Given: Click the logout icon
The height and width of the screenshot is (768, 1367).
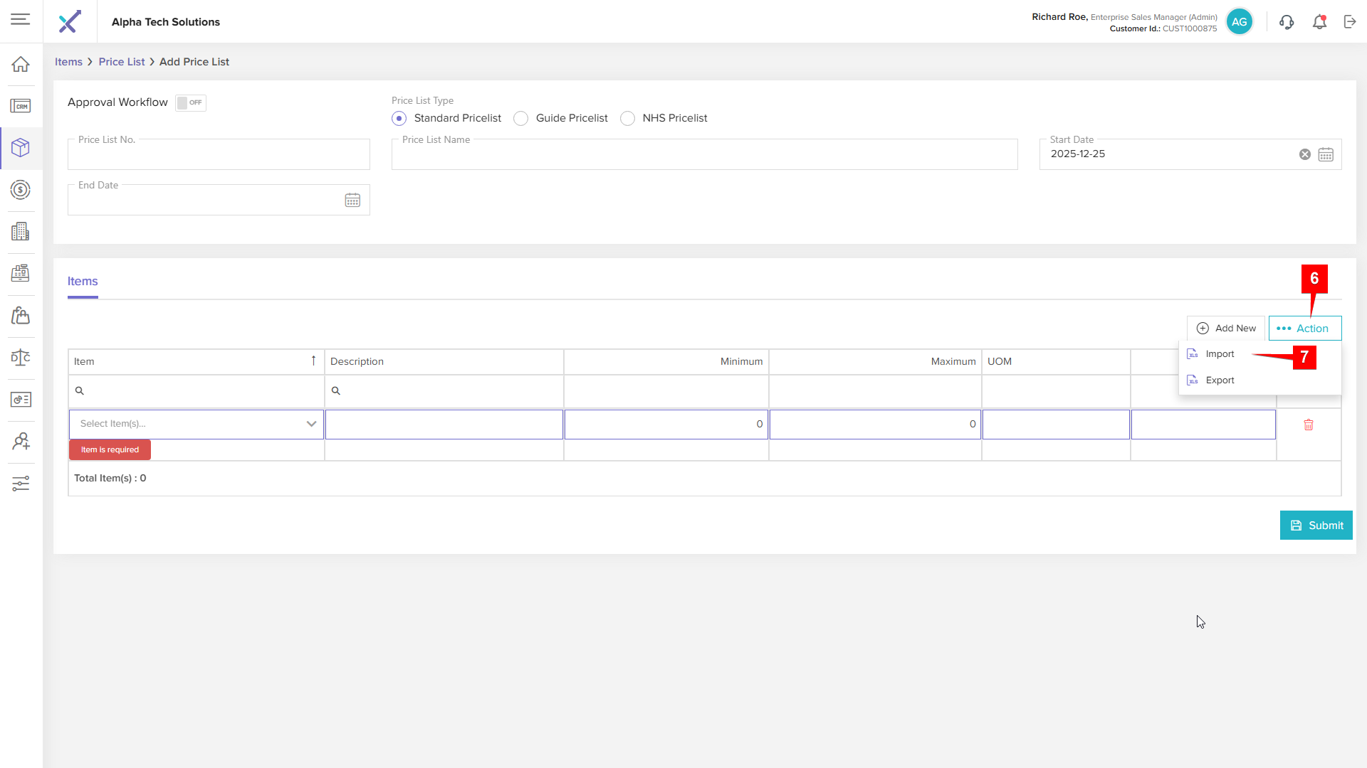Looking at the screenshot, I should (1350, 22).
